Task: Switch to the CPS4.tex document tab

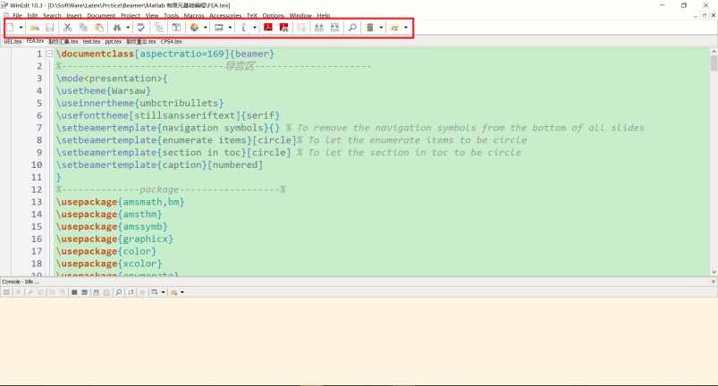Action: [x=172, y=42]
